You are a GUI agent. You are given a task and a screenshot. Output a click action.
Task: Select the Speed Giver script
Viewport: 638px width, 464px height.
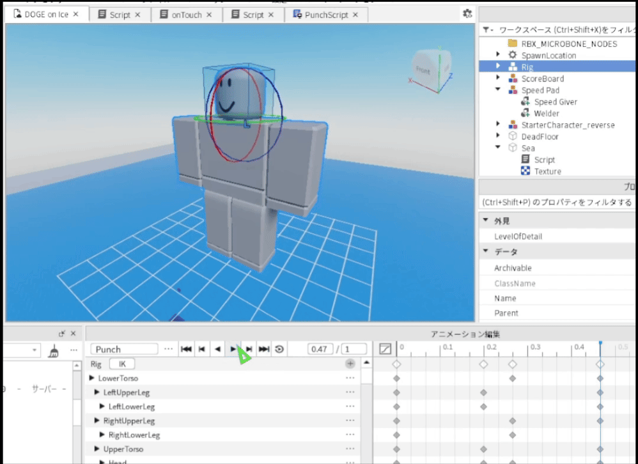556,102
